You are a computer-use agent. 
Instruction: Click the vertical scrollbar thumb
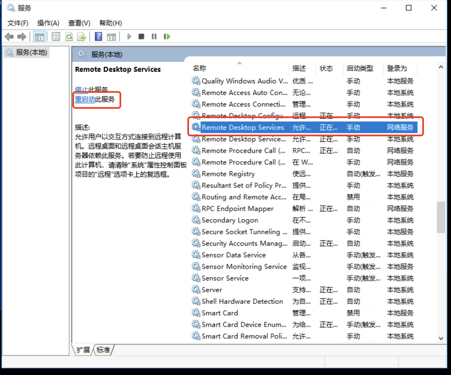point(441,217)
